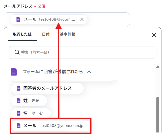
Task: Remove the メール chip from the email field
Action: tap(82, 19)
